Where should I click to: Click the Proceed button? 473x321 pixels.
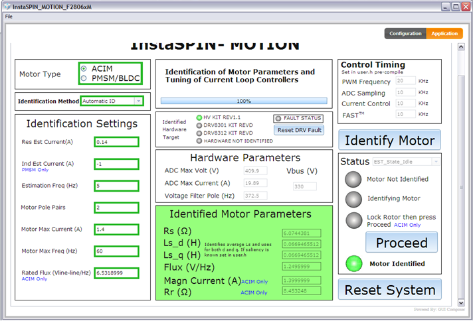(x=401, y=242)
